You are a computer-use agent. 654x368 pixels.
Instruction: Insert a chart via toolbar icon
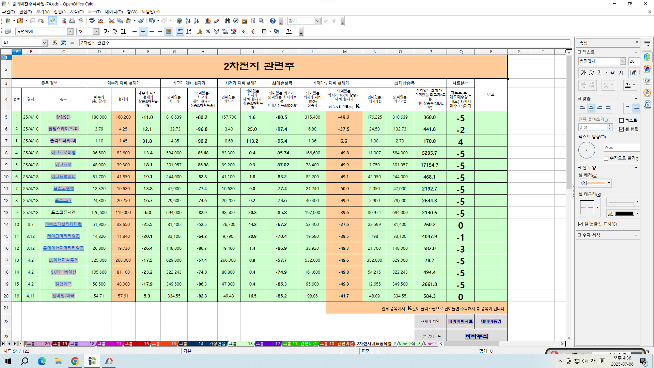[x=208, y=21]
